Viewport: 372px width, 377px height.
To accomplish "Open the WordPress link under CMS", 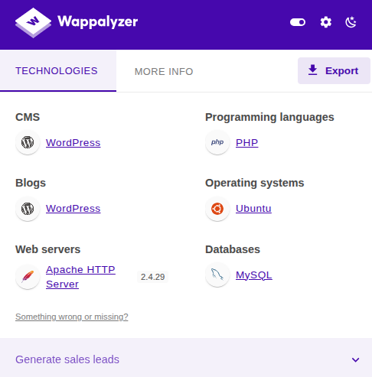I will tap(73, 143).
